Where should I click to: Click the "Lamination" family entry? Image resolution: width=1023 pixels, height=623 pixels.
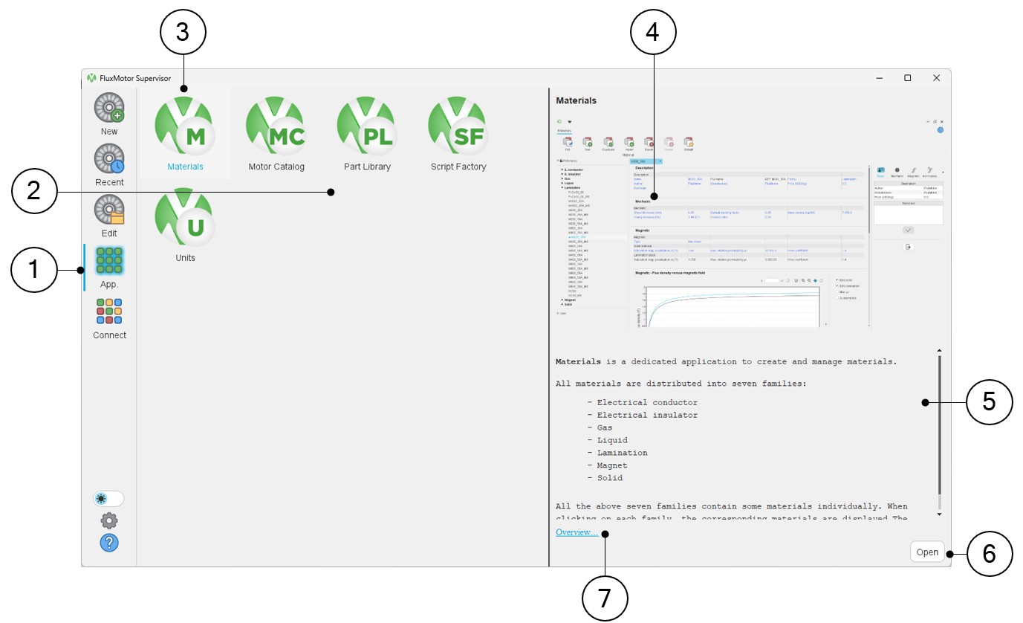click(x=622, y=453)
